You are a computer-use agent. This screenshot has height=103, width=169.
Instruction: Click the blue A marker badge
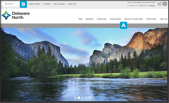click(x=123, y=25)
